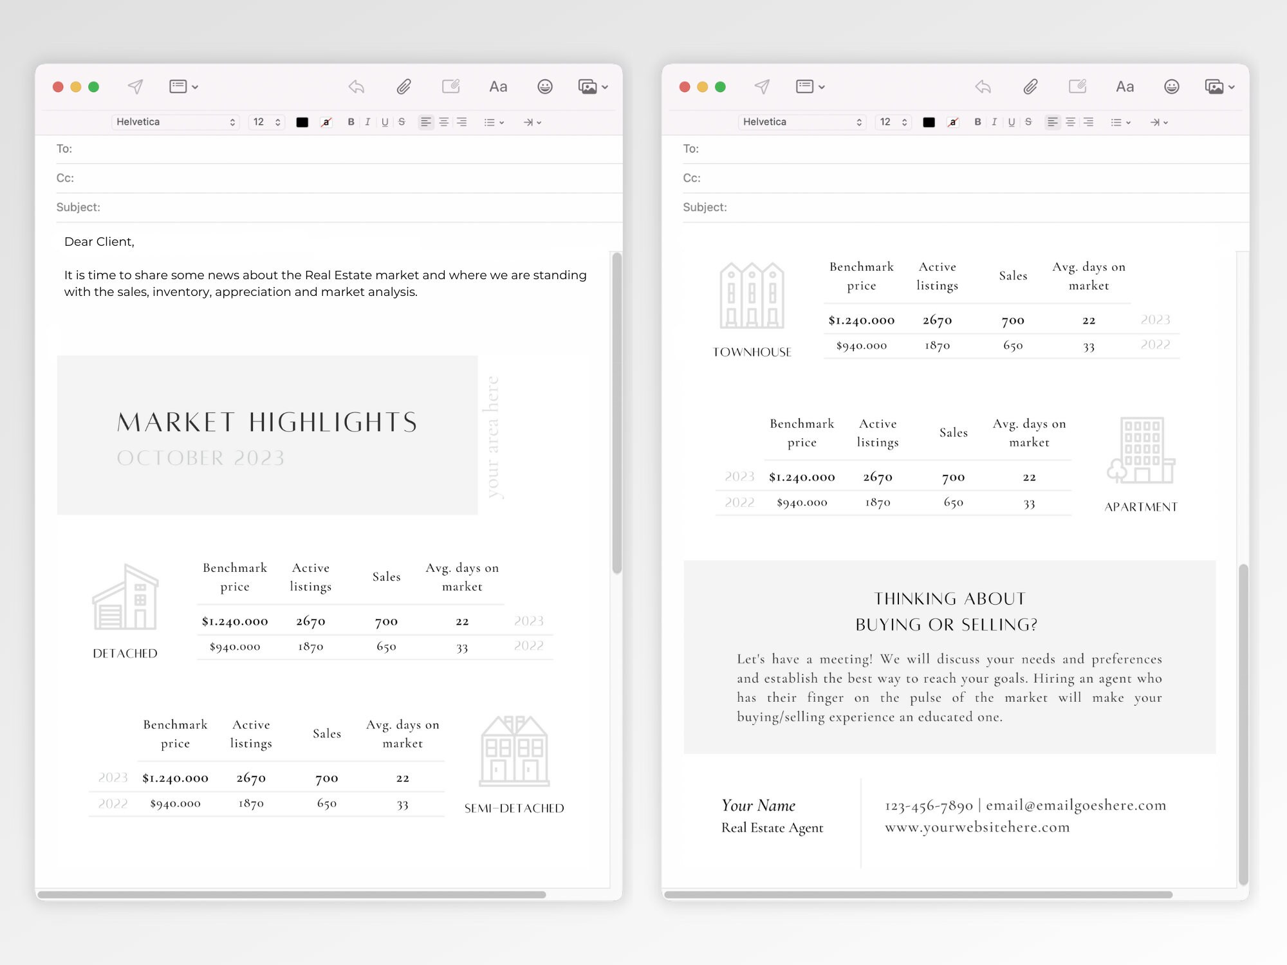Show the format bar with the Aa icon
Viewport: 1287px width, 965px height.
(x=498, y=86)
